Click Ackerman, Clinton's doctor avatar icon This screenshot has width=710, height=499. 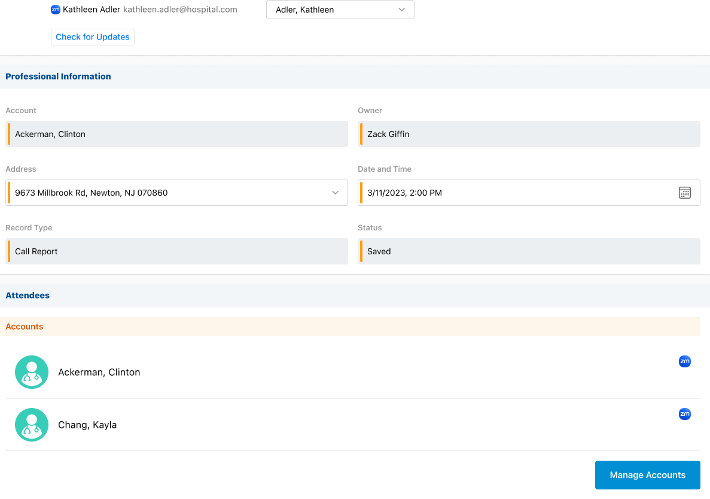point(32,372)
